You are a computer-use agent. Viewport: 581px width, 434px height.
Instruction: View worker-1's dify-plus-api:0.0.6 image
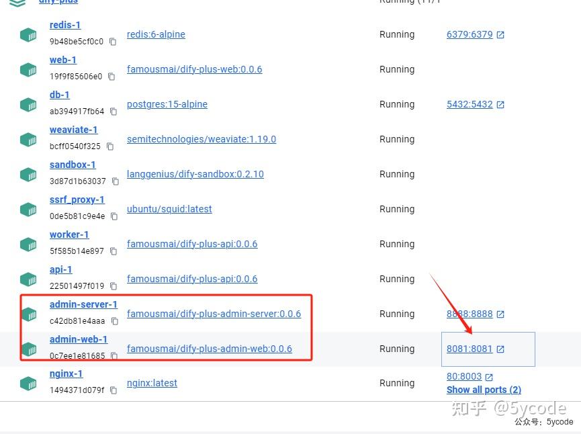(192, 244)
